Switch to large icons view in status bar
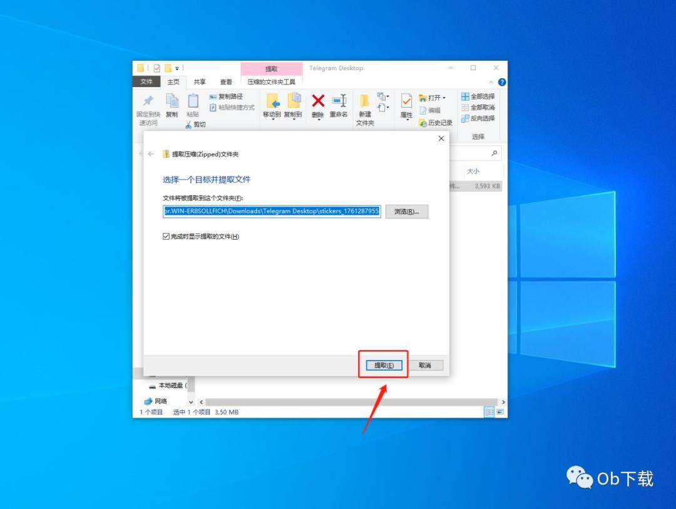Viewport: 676px width, 509px height. 500,412
